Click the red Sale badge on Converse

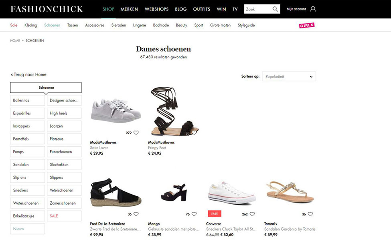coord(214,214)
